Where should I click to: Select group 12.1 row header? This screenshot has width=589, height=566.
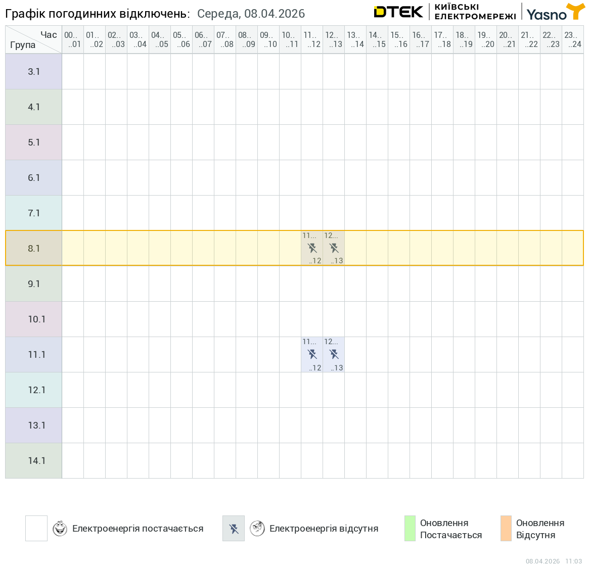pos(34,390)
